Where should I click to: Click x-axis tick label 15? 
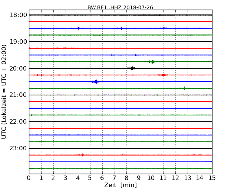(212, 178)
